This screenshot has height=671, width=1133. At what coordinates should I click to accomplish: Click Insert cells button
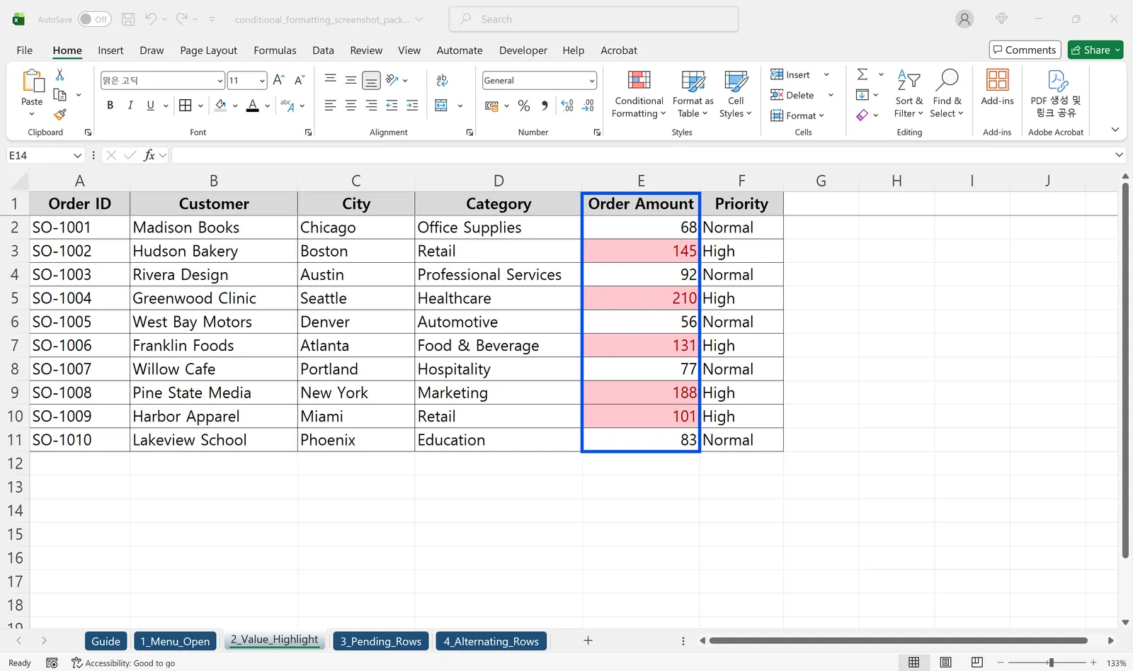(x=790, y=74)
